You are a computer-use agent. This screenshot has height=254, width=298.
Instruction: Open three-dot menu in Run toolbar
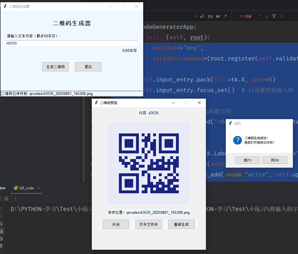click(16, 199)
